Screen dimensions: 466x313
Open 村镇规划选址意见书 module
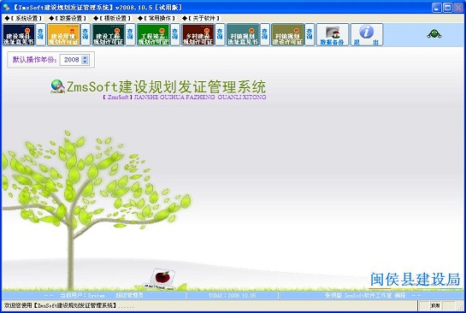coord(243,35)
